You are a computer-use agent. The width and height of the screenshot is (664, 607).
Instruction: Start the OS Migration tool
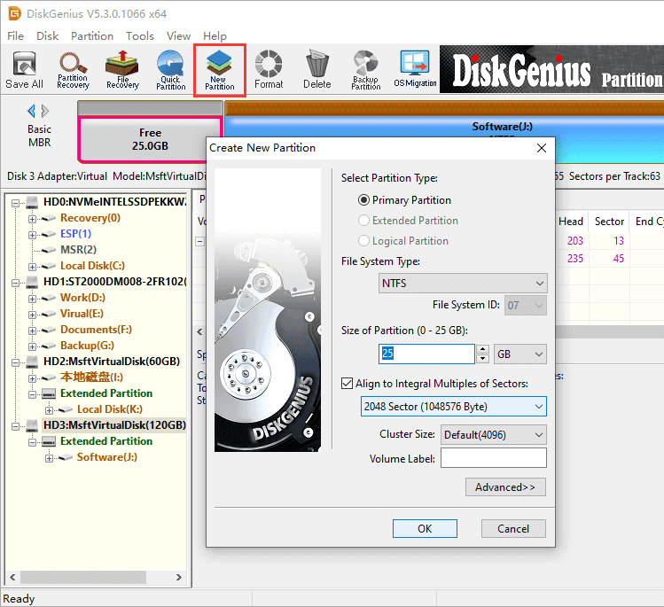(x=415, y=70)
